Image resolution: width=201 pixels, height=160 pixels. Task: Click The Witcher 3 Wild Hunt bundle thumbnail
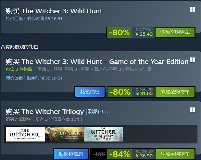103,134
